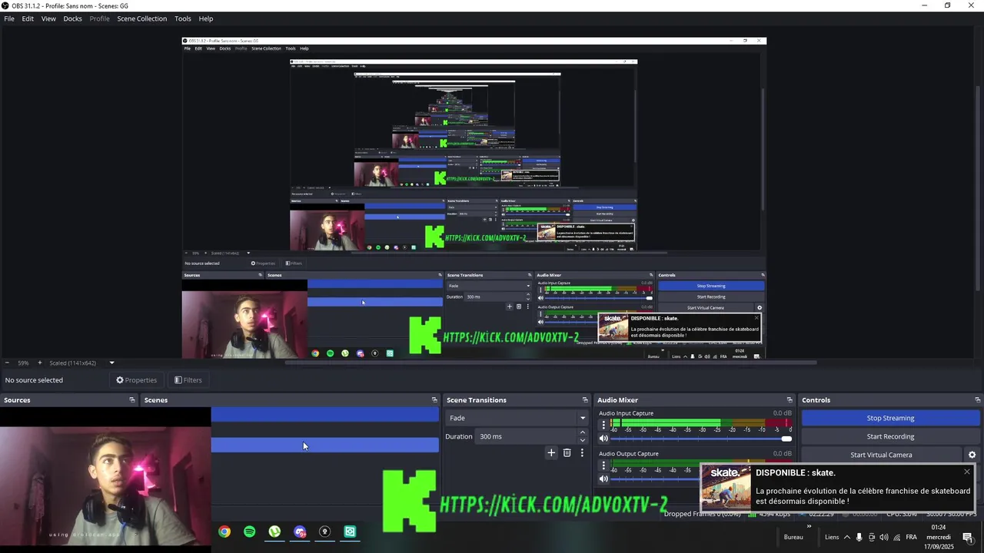Add a configurable transition with plus icon
Viewport: 984px width, 553px height.
[551, 453]
